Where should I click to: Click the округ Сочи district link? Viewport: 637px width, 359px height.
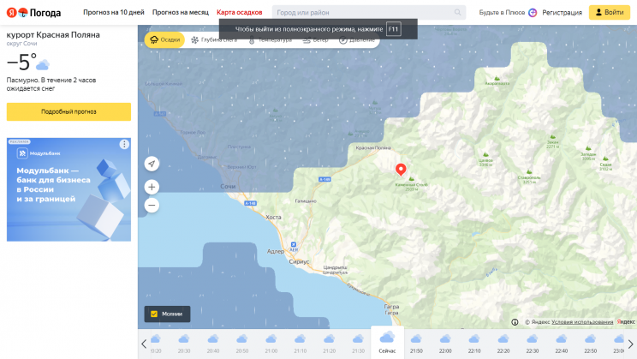21,44
